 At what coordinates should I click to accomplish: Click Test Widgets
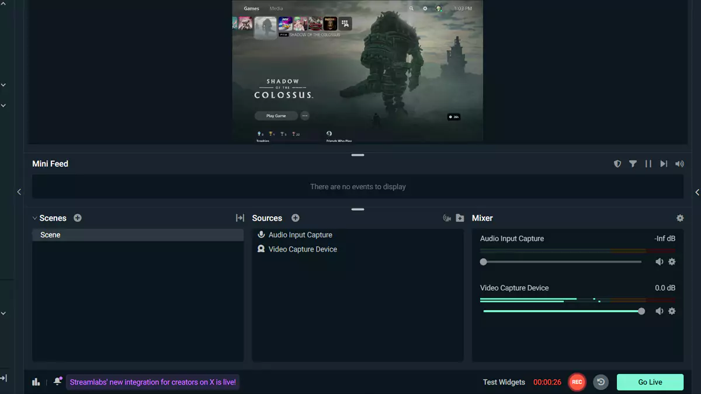click(504, 382)
